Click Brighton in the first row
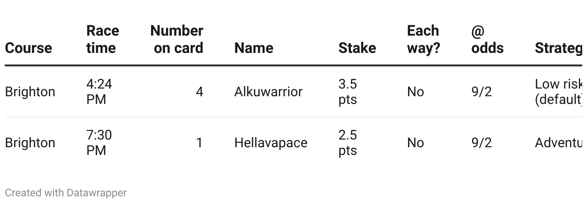Image resolution: width=587 pixels, height=204 pixels. pos(30,91)
